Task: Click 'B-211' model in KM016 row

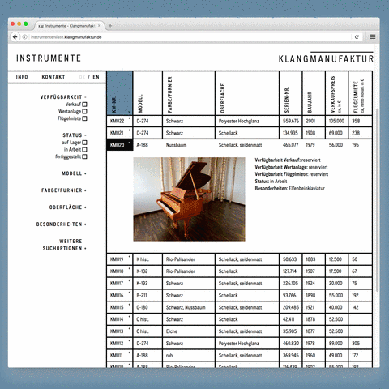Action: tap(142, 295)
